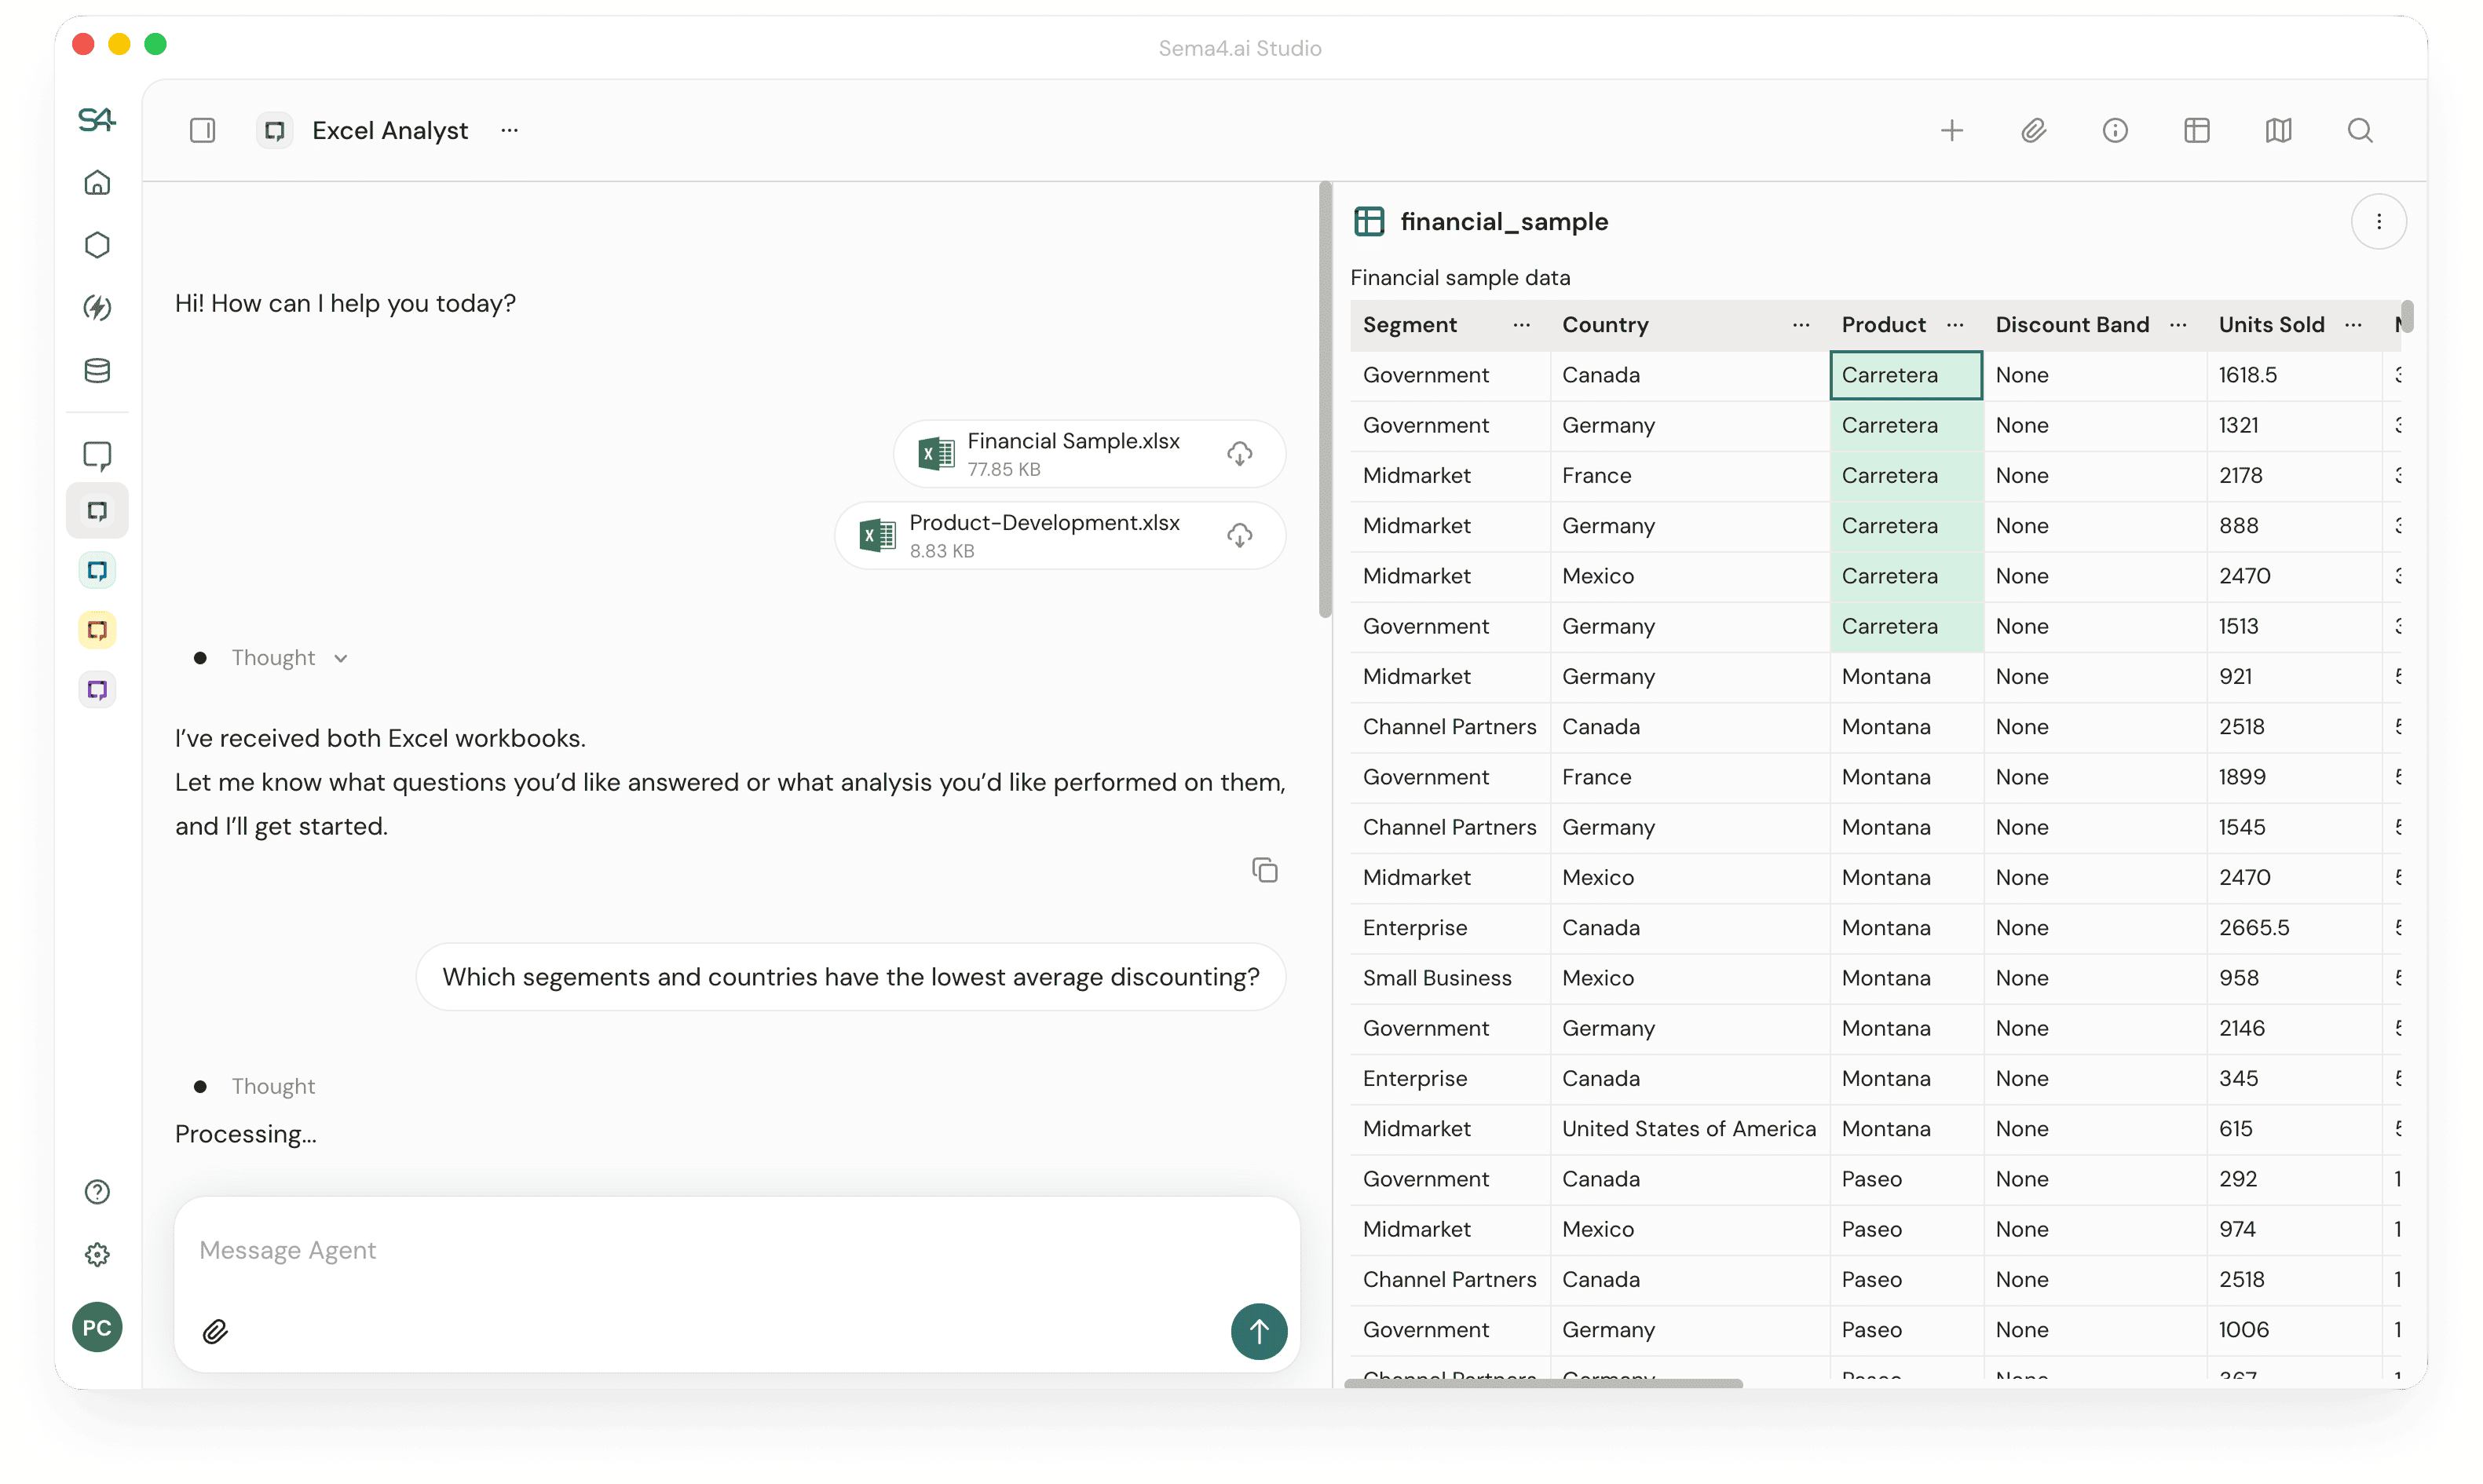Click the home icon in the sidebar
The height and width of the screenshot is (1484, 2483).
coord(97,183)
